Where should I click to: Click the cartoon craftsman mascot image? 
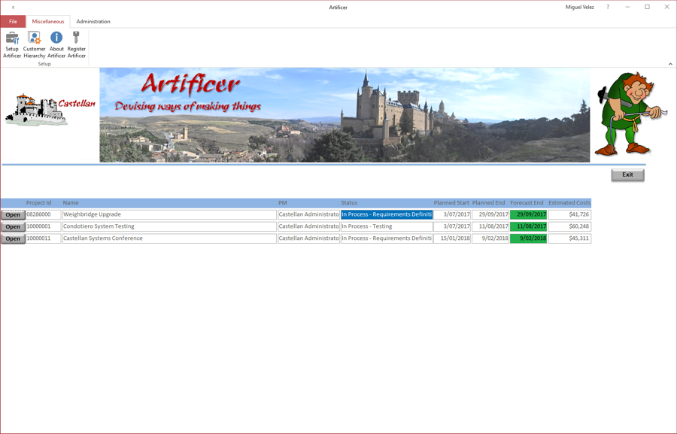tap(630, 114)
